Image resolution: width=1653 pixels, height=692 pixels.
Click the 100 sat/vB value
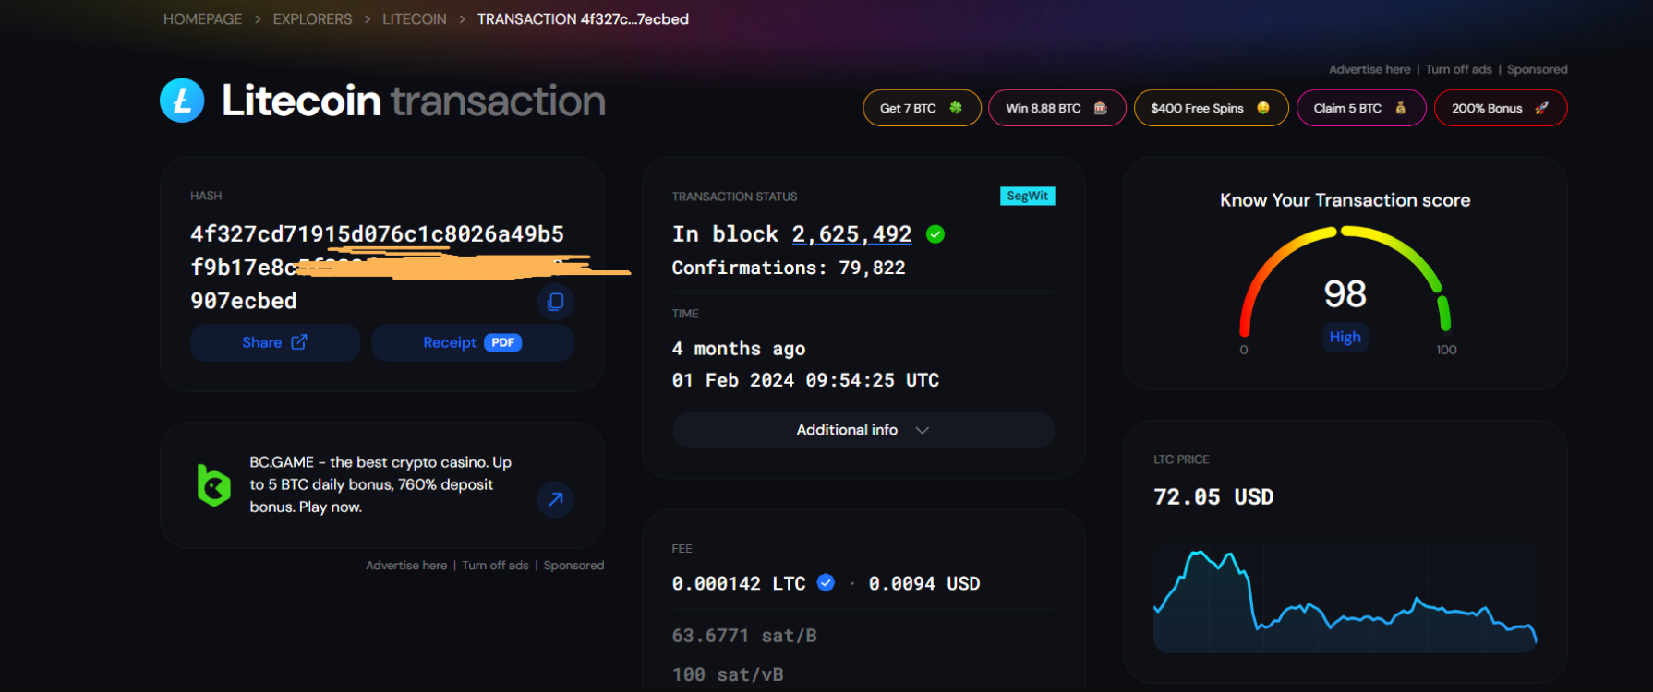click(x=728, y=674)
